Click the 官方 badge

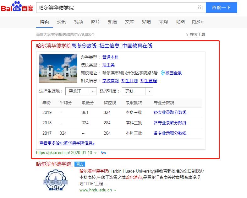click(80, 164)
